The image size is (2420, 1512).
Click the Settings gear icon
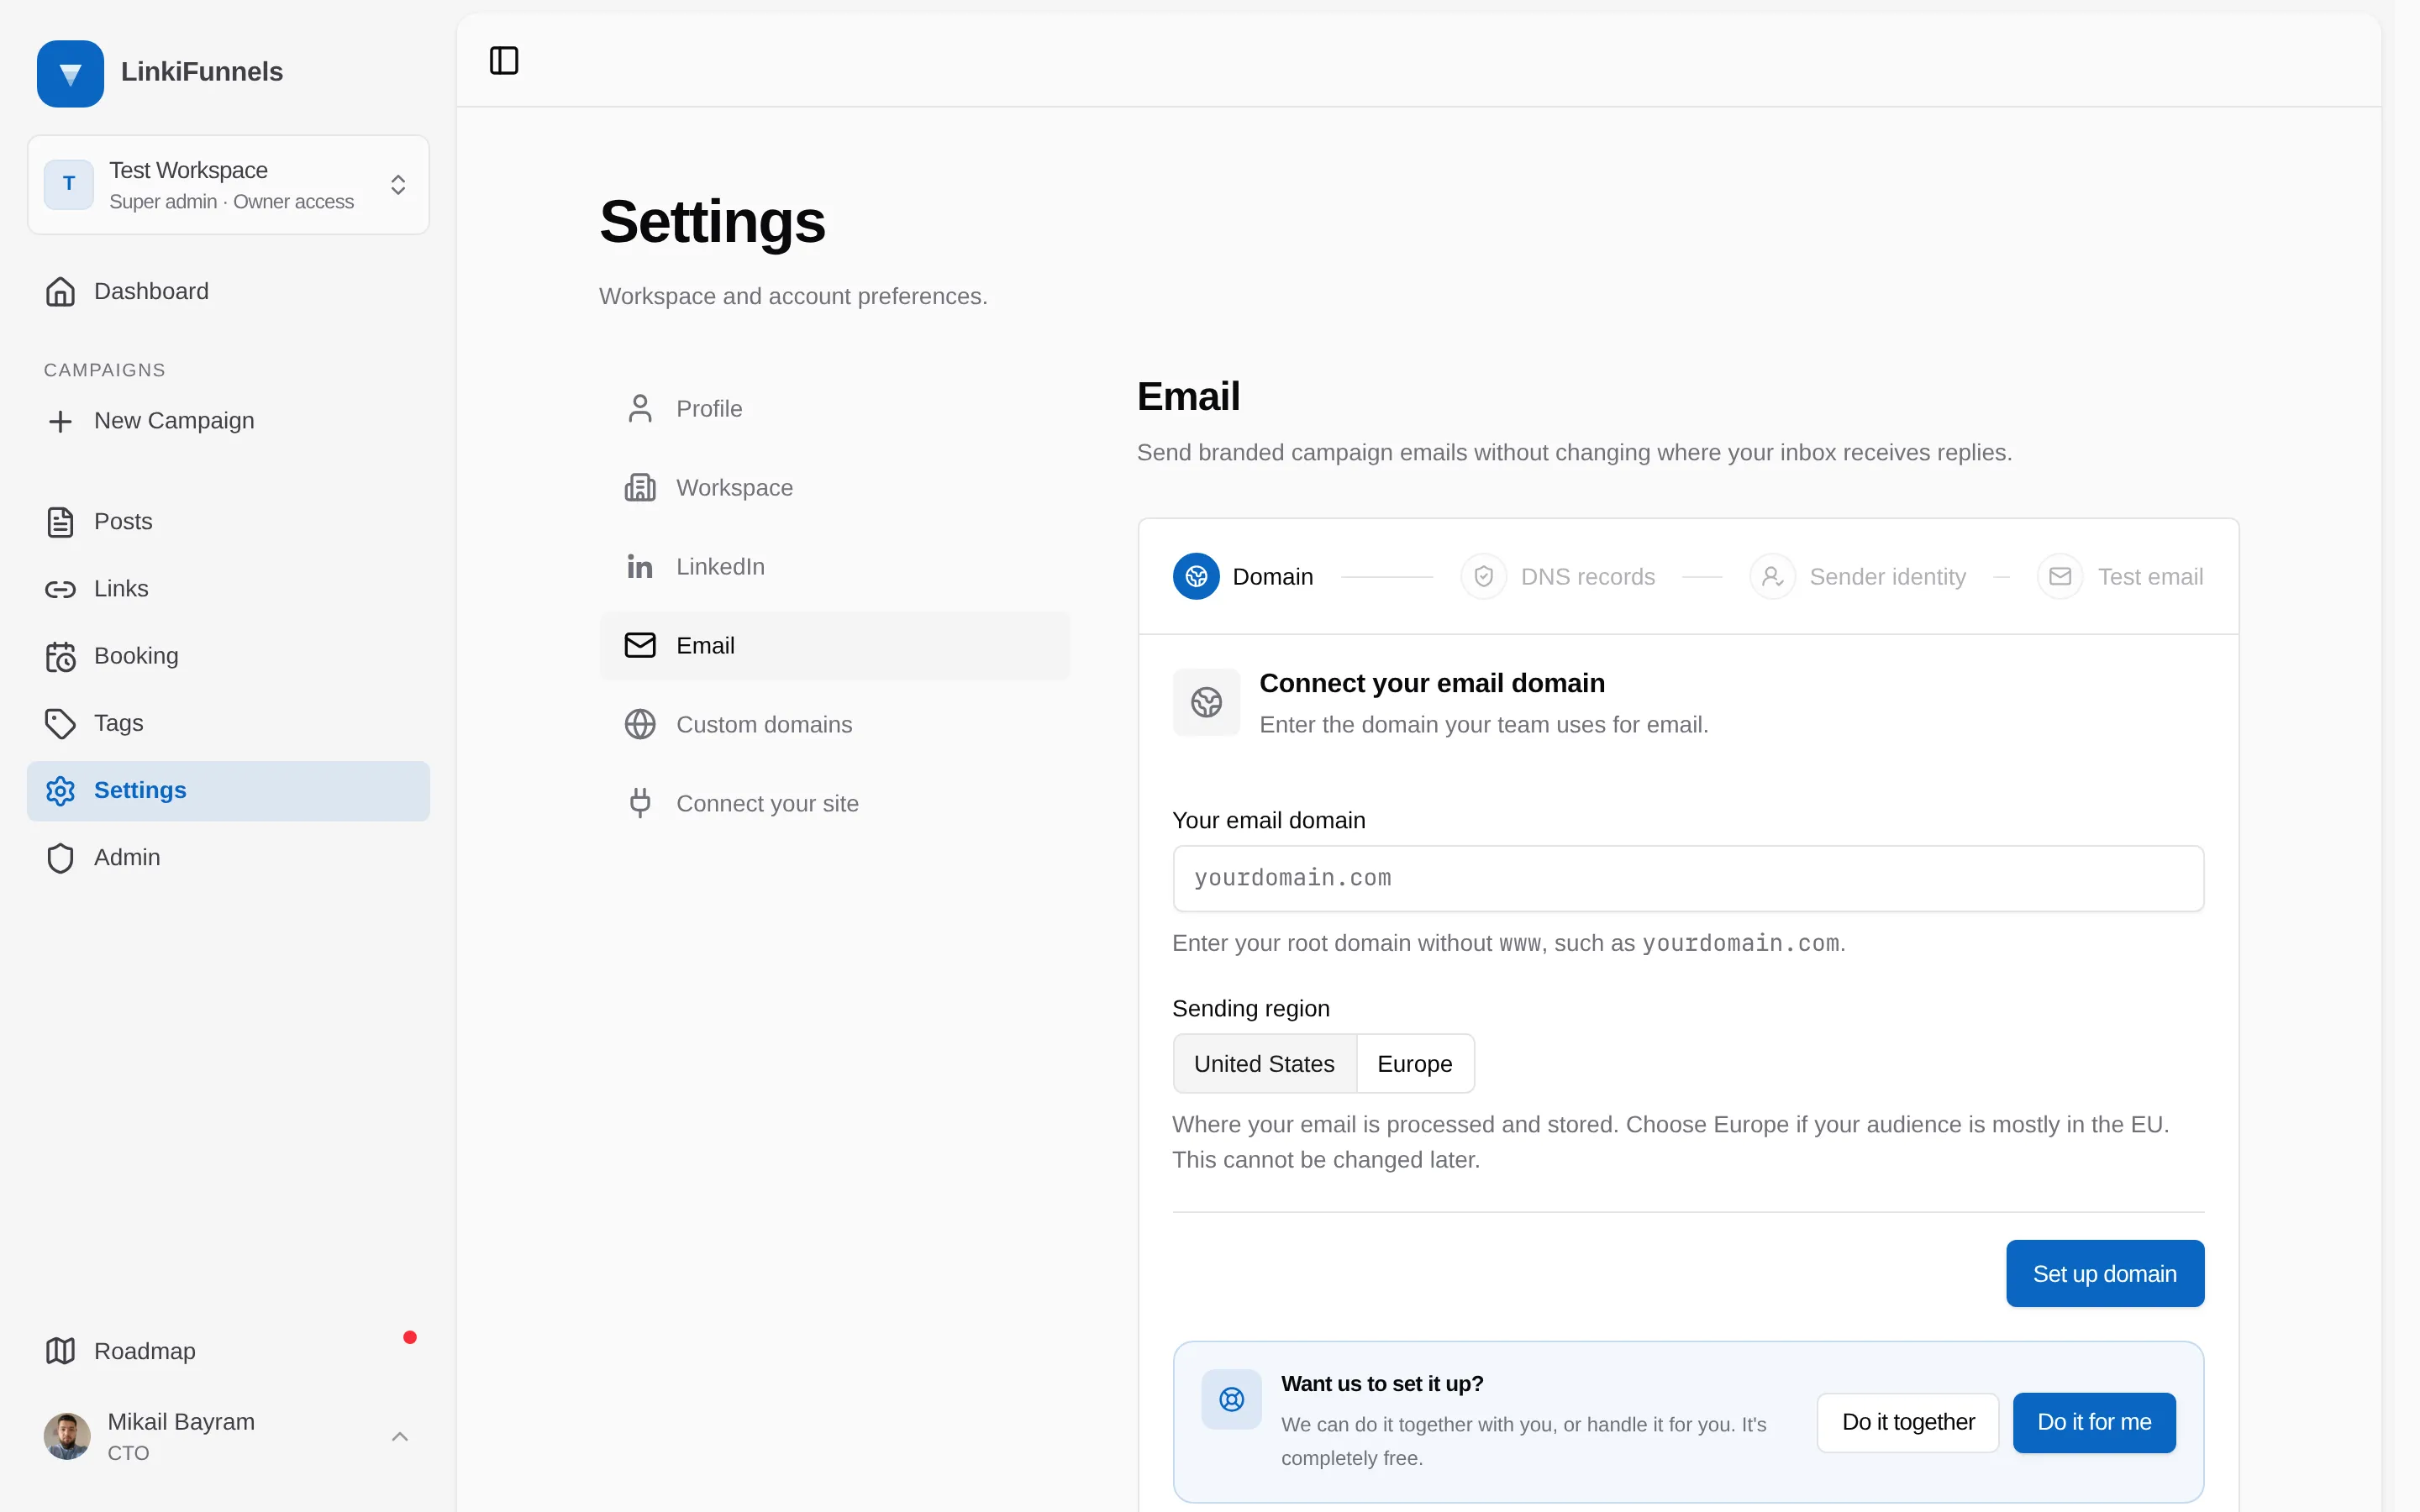coord(60,791)
